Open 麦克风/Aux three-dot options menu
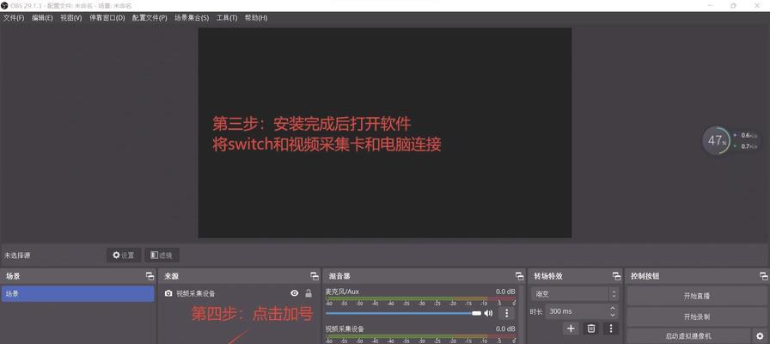This screenshot has height=344, width=770. coord(507,313)
